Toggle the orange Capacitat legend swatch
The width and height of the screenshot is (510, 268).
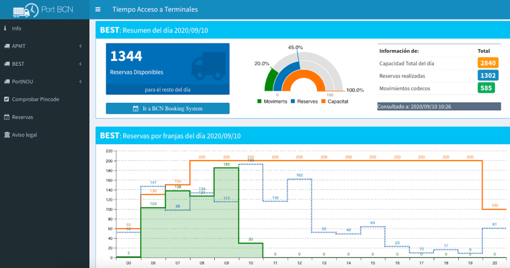point(323,101)
